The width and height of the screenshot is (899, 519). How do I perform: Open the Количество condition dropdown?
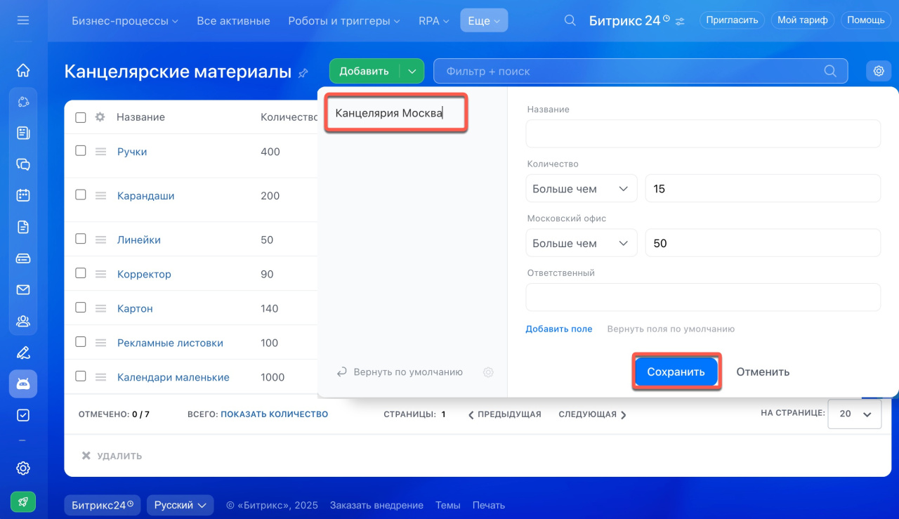(x=581, y=188)
